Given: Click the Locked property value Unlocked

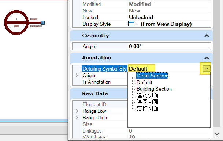Looking at the screenshot, I should coord(141,17).
